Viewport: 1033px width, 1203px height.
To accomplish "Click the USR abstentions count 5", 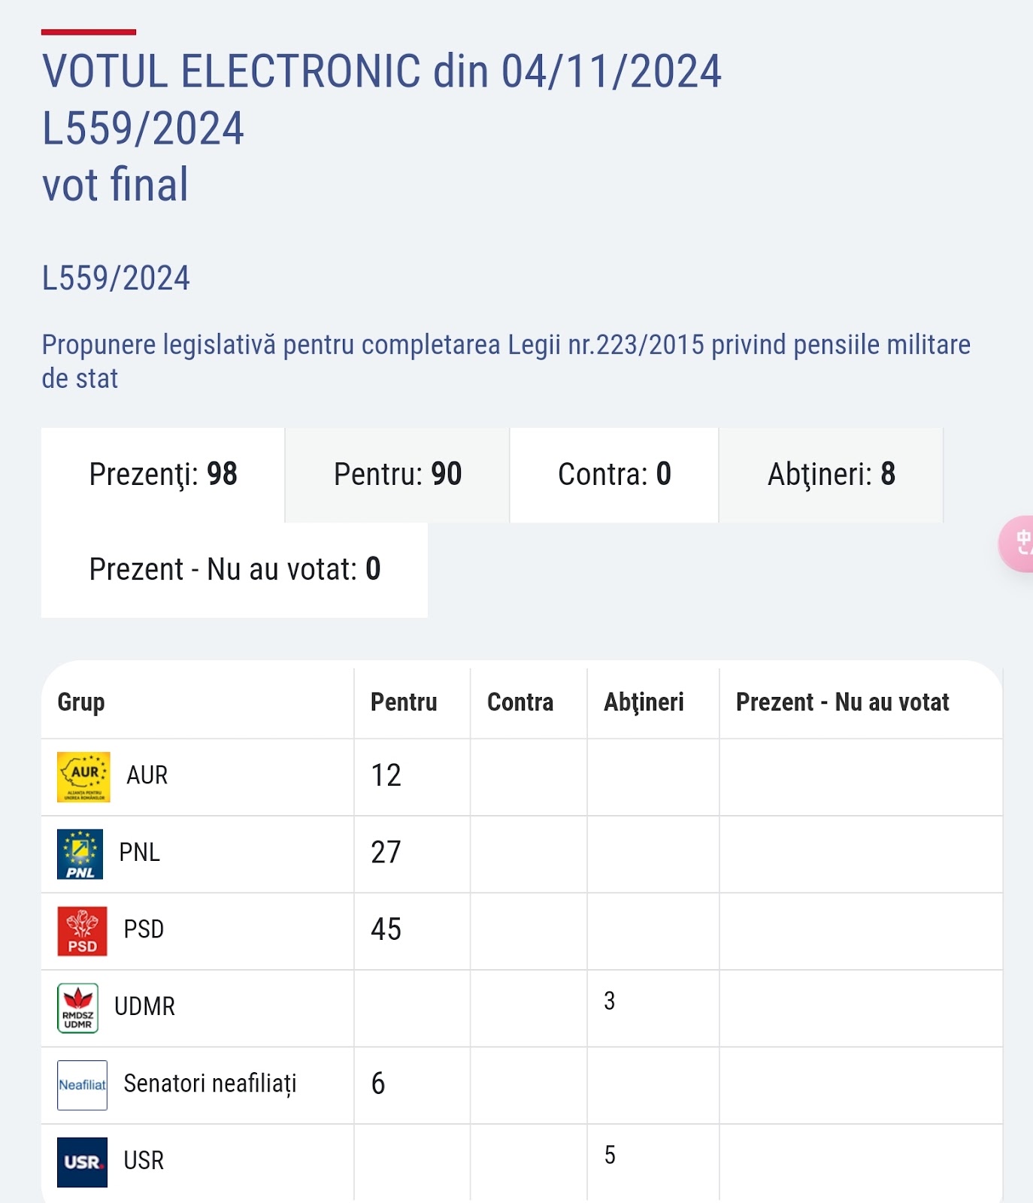I will click(610, 1155).
